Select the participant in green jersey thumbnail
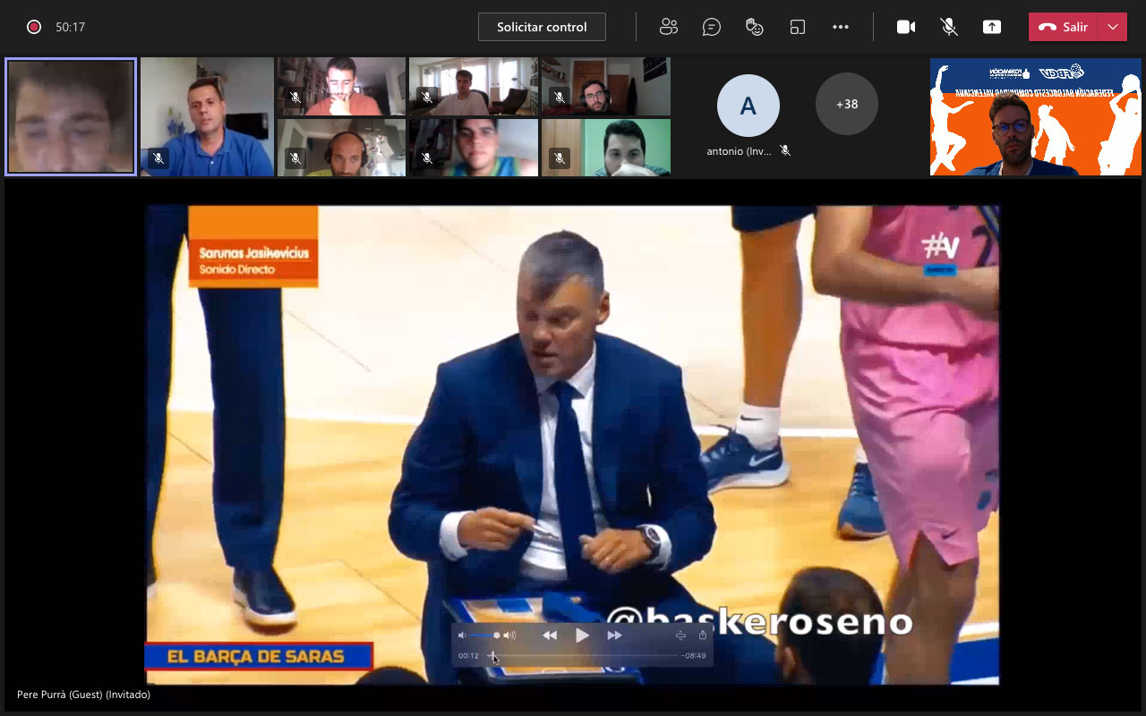The image size is (1146, 716). click(474, 148)
